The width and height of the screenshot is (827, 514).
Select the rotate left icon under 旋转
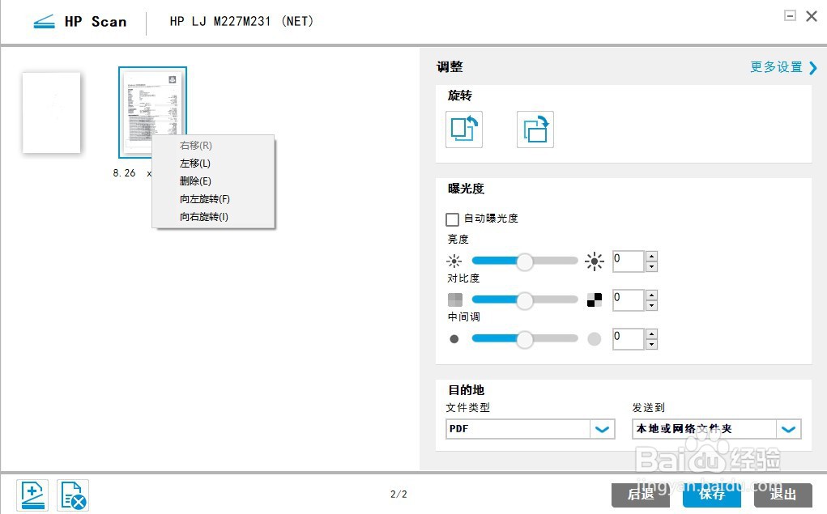pos(463,129)
